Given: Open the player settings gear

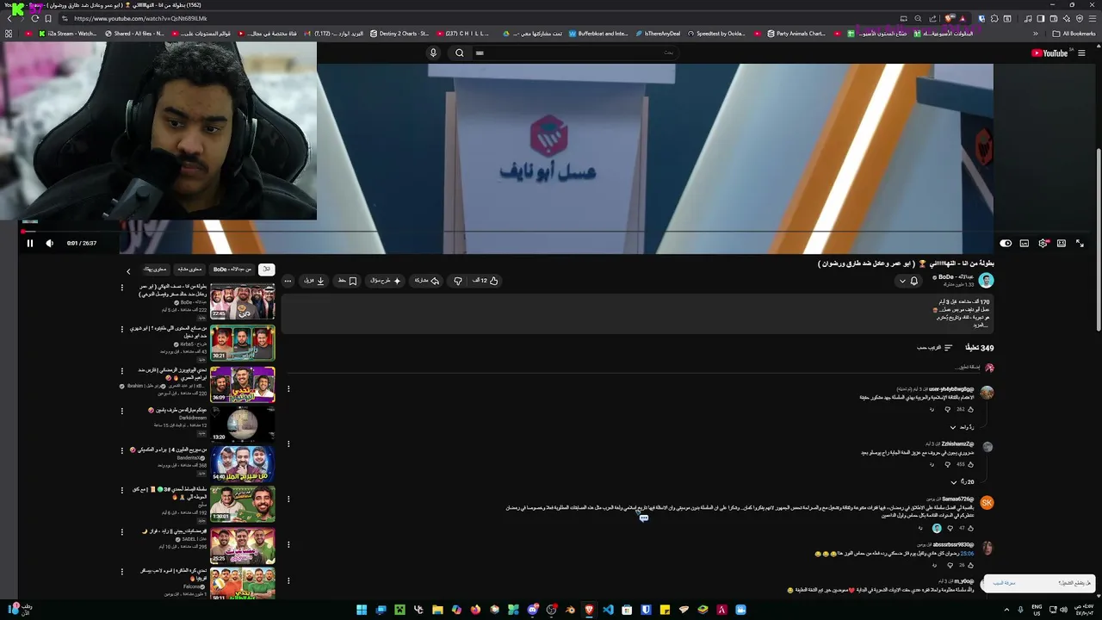Looking at the screenshot, I should tap(1043, 244).
